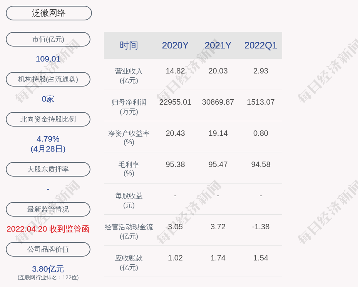Select the 北向资金持股比例 pill

tap(48, 119)
